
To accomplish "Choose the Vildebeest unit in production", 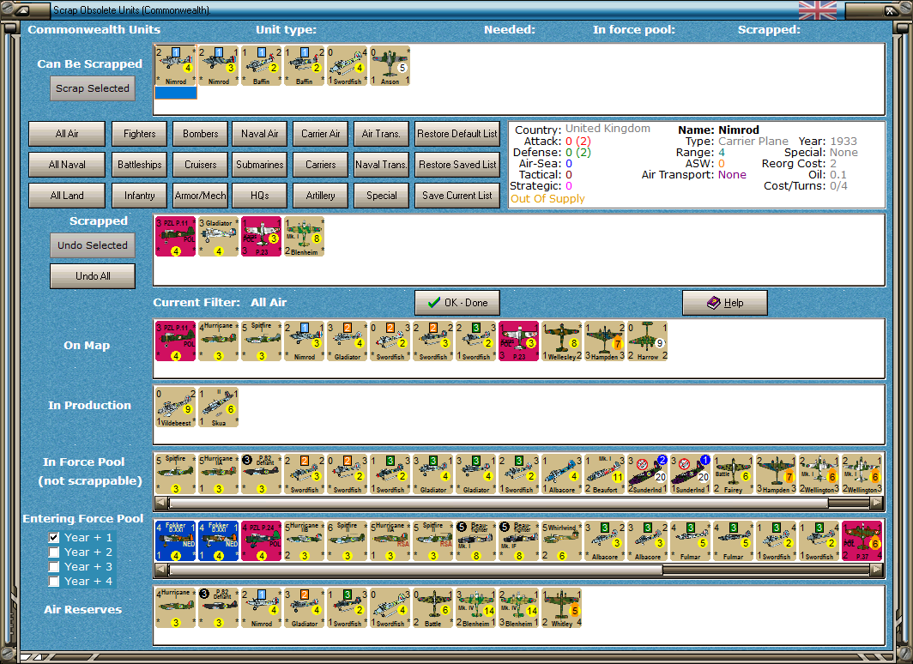I will point(175,407).
